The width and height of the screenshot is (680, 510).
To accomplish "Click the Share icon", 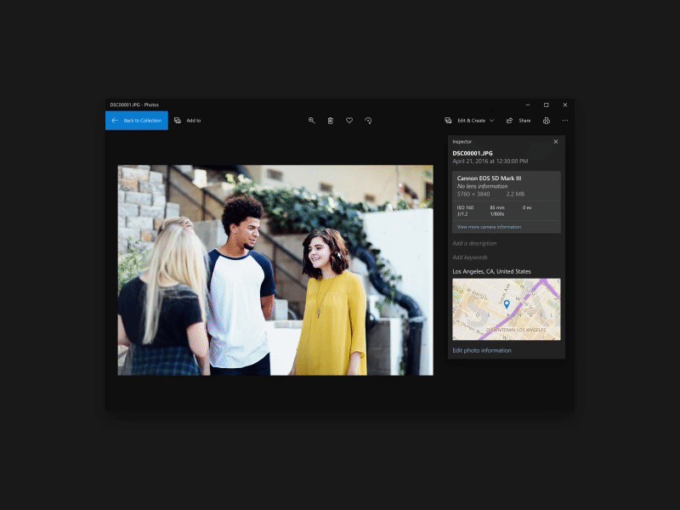I will coord(509,121).
